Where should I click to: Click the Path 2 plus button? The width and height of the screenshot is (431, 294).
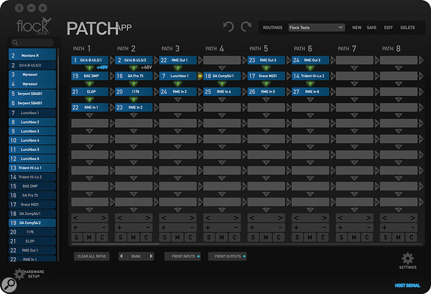pyautogui.click(x=120, y=227)
